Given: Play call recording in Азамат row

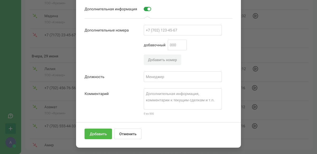Looking at the screenshot, I should coord(255,107).
